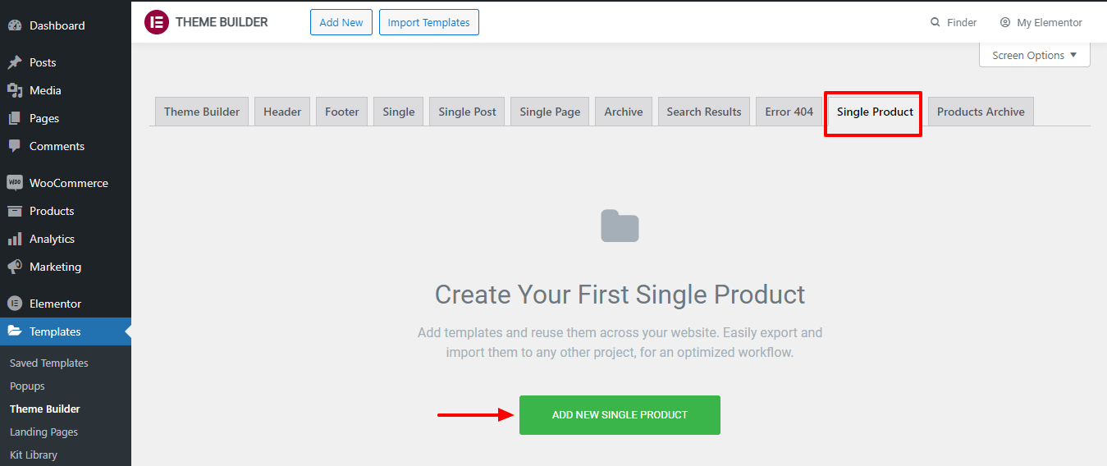Click 'Create Your First Single Product' heading

pos(620,295)
